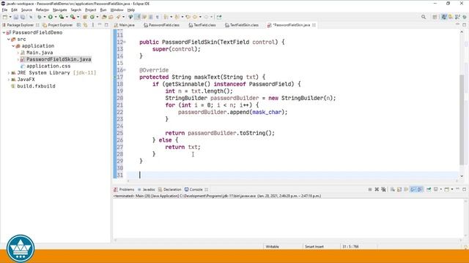Toggle Word Wrap toolbar button
Screen dimensions: 469x263
click(144, 17)
